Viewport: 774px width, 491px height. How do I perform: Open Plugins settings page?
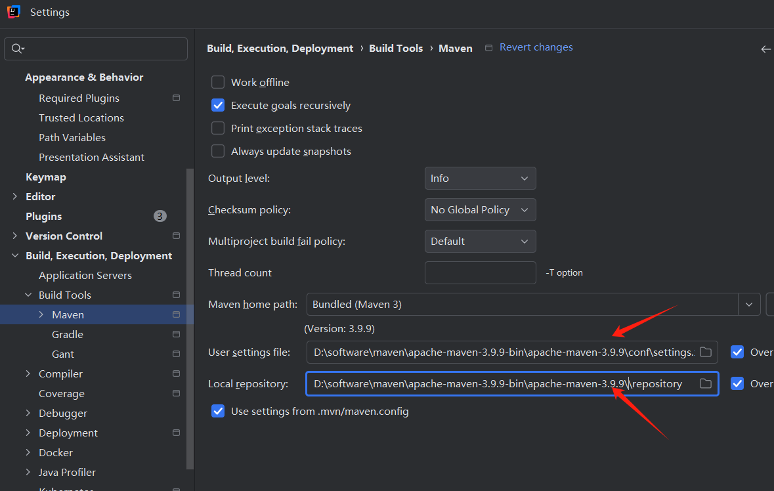pyautogui.click(x=43, y=217)
